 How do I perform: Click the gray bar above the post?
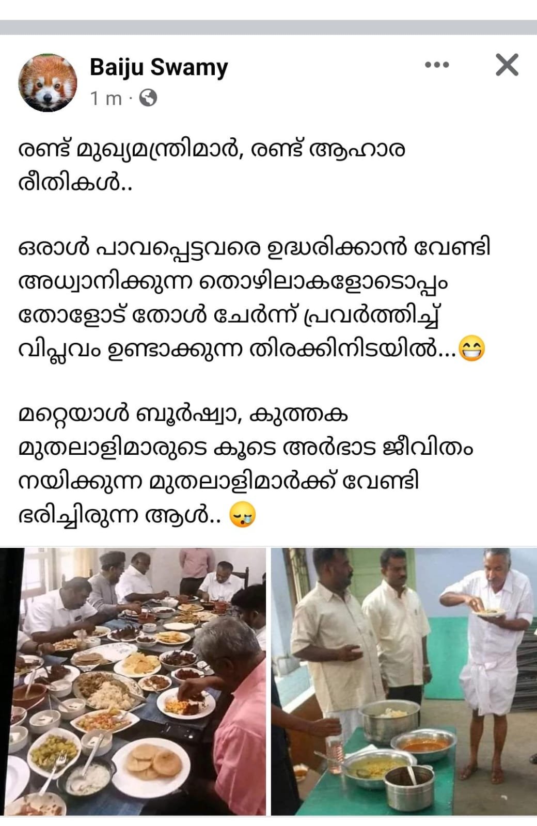click(x=268, y=27)
